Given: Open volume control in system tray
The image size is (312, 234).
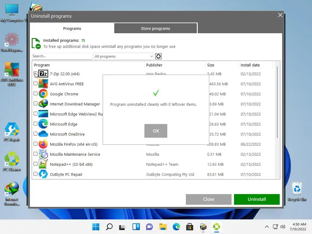Looking at the screenshot, I should coord(282,227).
